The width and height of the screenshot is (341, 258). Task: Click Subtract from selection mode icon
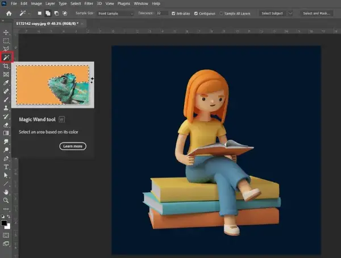click(56, 14)
